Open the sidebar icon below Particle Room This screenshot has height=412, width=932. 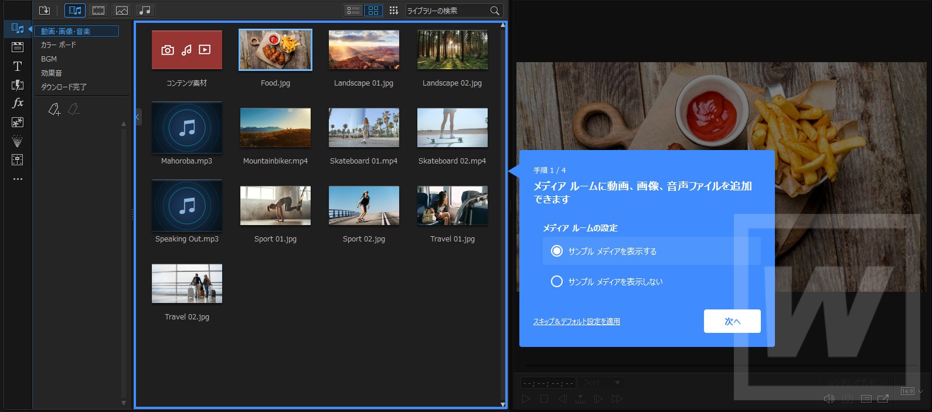(18, 159)
